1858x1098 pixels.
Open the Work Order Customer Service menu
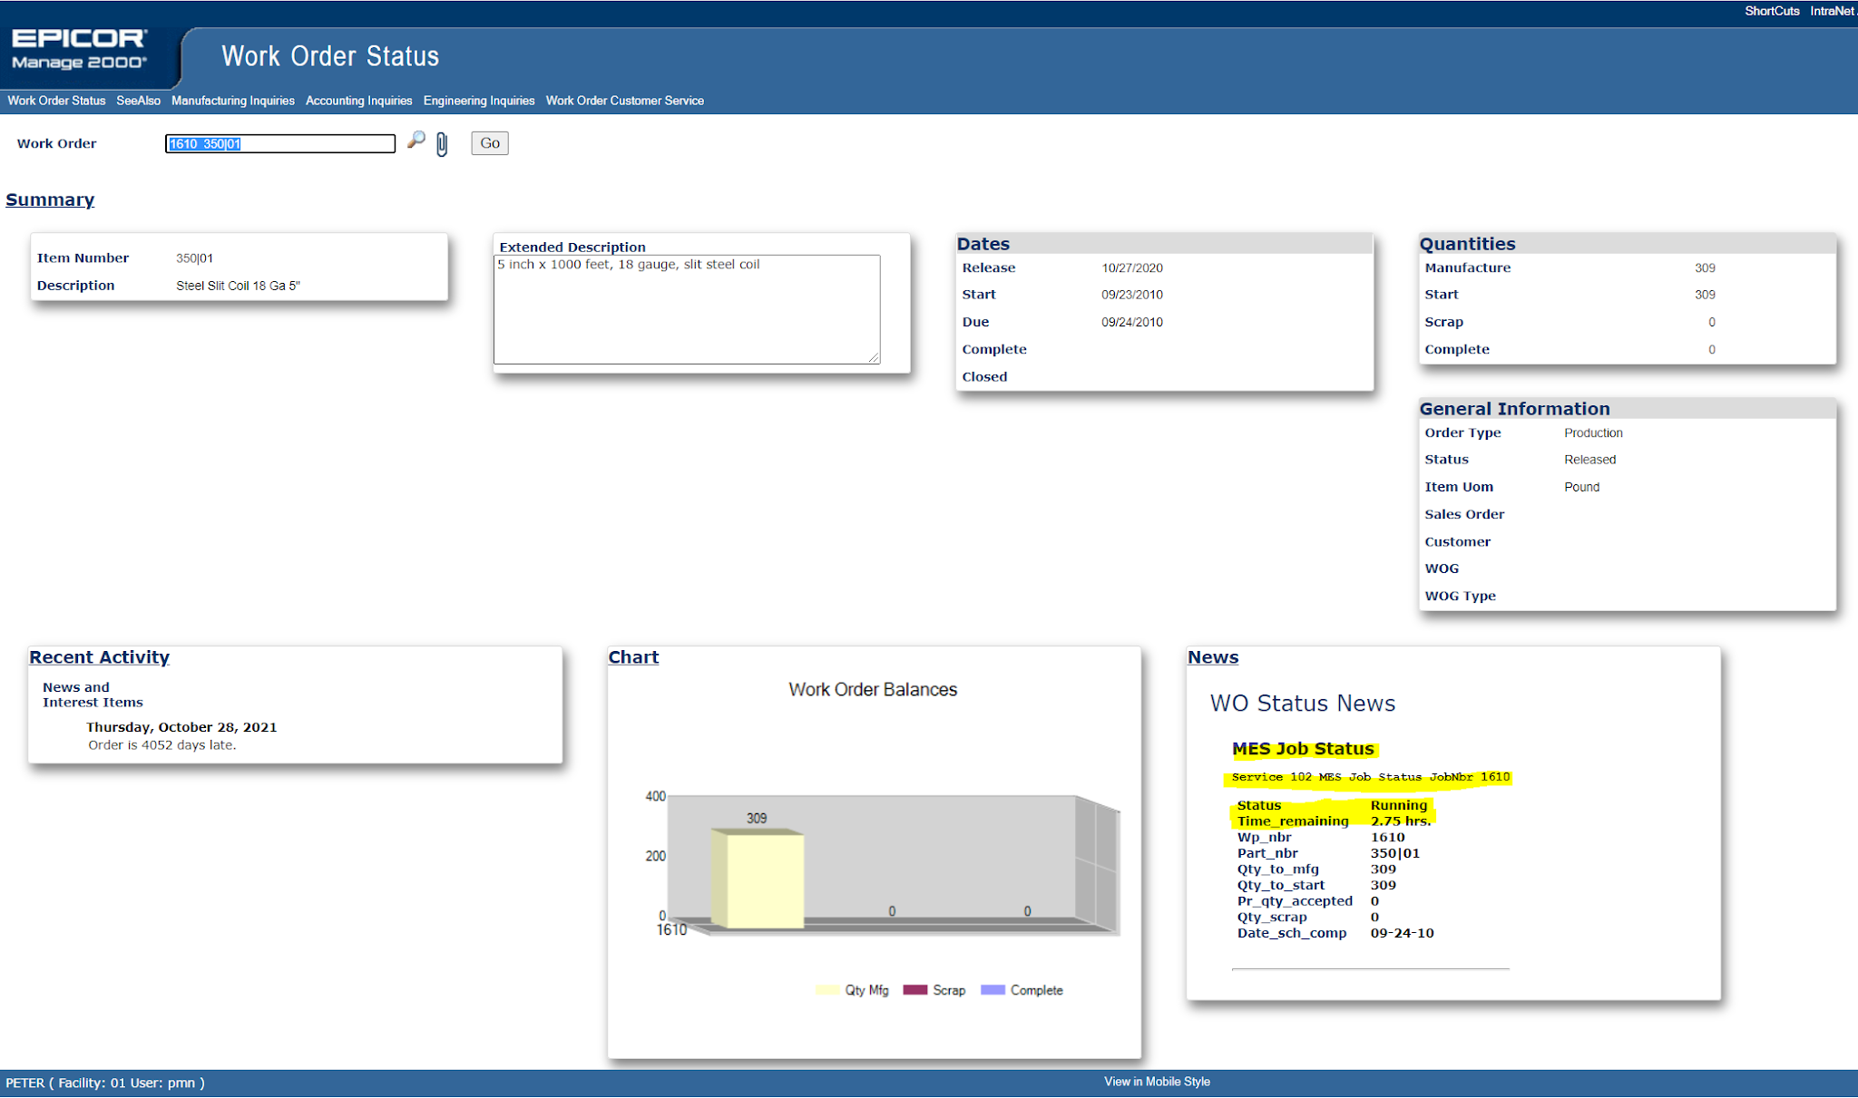coord(624,101)
